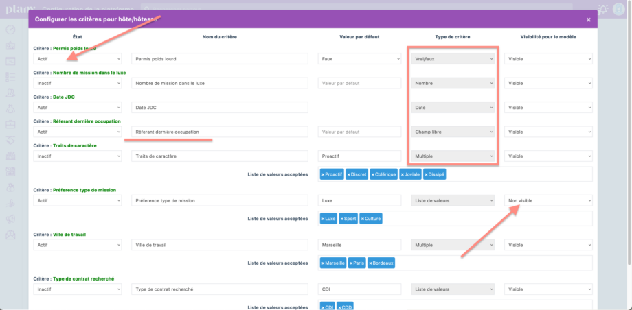Delete the Culture value tag
Image resolution: width=632 pixels, height=310 pixels.
[363, 219]
